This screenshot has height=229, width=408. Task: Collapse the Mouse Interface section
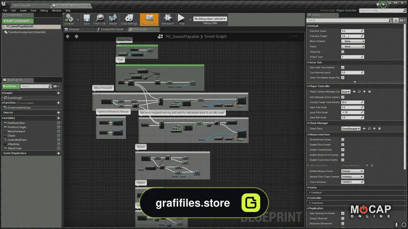(x=308, y=134)
